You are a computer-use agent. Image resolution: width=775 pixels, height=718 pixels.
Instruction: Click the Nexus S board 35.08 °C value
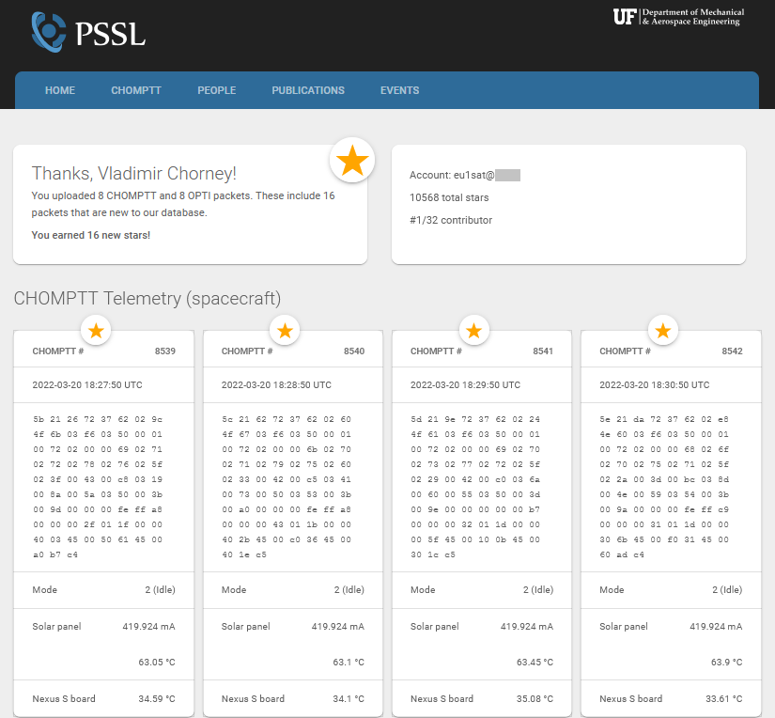pos(535,698)
